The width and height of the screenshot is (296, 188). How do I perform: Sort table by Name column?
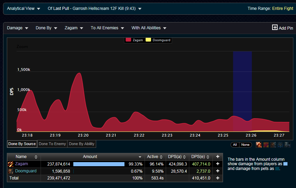[24, 157]
